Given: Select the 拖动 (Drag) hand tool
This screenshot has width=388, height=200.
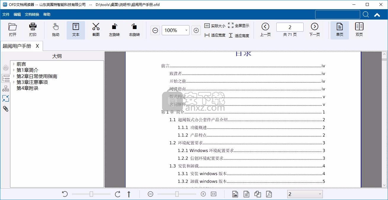Looking at the screenshot, I should [x=56, y=30].
